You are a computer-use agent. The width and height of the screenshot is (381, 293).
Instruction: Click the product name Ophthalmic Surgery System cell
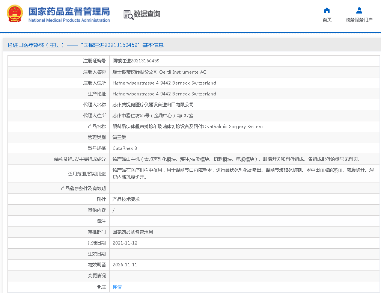click(187, 127)
